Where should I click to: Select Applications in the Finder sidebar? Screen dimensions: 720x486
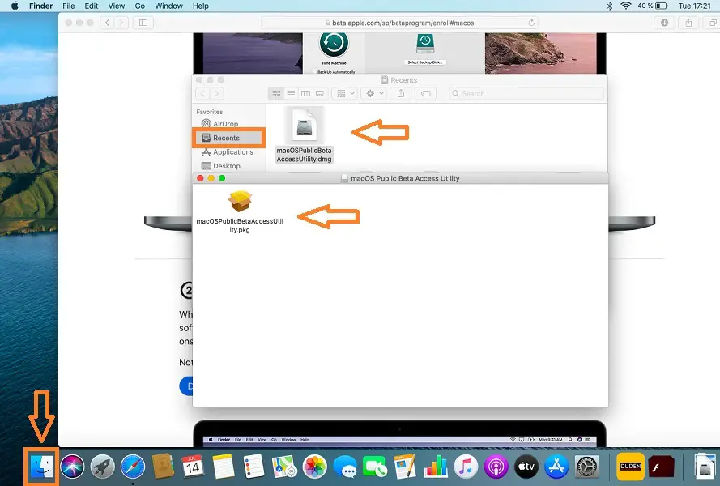[x=232, y=152]
